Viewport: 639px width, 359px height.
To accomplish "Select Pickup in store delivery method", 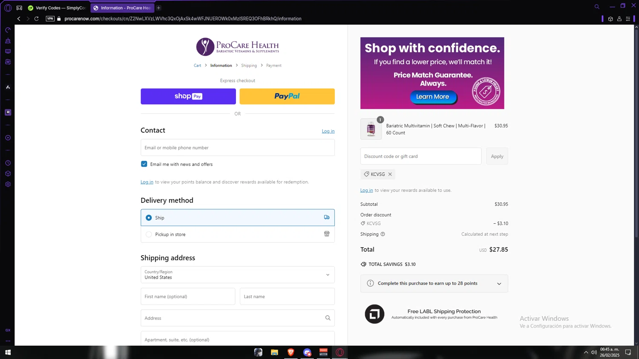I will (238, 234).
